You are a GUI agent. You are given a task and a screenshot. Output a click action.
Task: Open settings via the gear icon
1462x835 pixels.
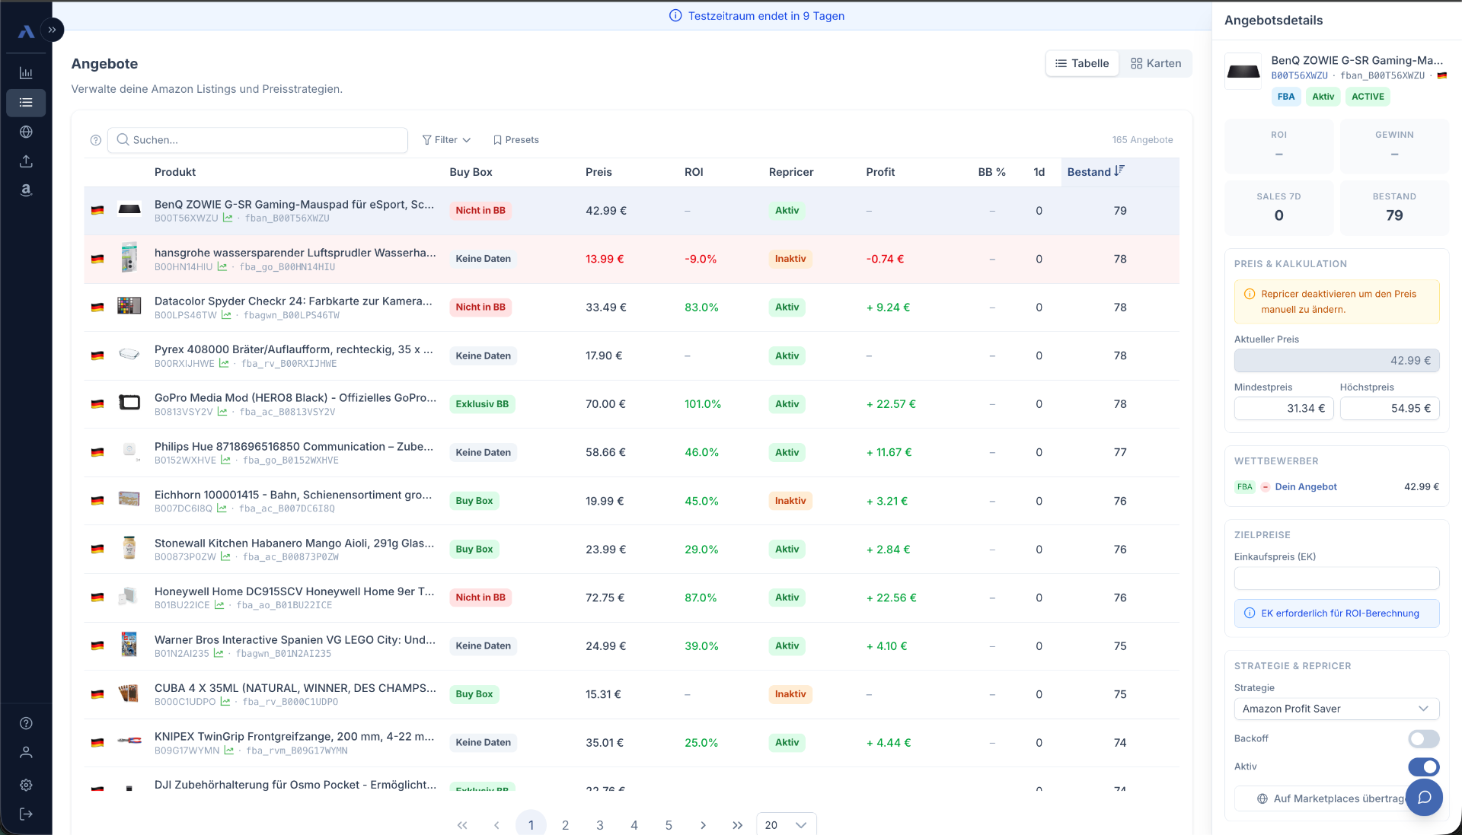click(26, 785)
